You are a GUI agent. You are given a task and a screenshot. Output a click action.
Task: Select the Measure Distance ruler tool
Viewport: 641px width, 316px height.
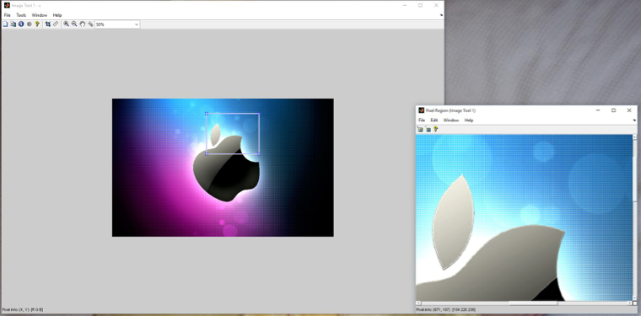coord(56,24)
